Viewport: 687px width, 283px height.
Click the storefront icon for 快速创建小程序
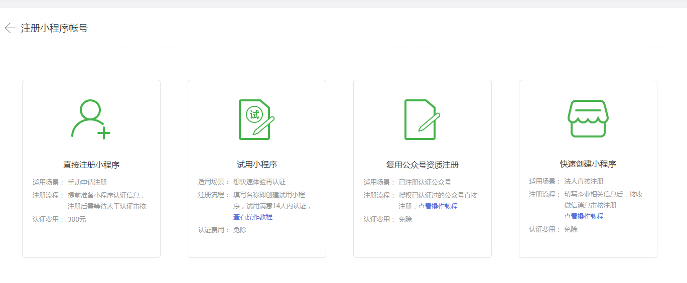point(588,118)
